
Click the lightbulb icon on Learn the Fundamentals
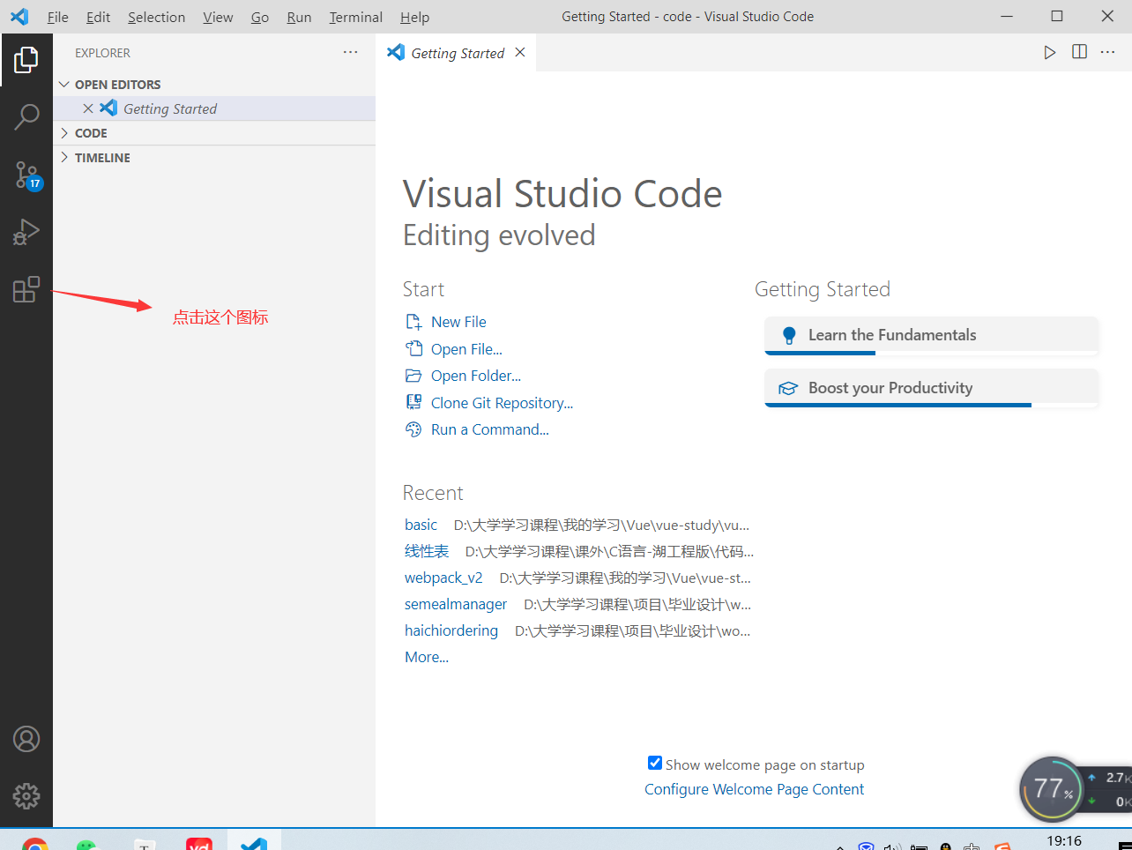[789, 335]
